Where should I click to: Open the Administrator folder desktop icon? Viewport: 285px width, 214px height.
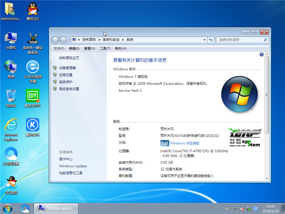tap(11, 11)
